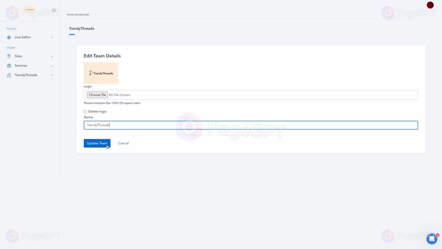The image size is (442, 249).
Task: Click the 'No file chosen' text
Action: coord(119,95)
